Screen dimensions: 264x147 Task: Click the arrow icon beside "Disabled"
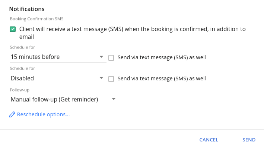pyautogui.click(x=101, y=78)
